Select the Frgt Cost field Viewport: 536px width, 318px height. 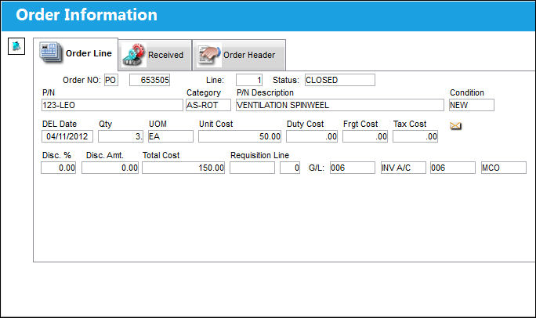365,136
